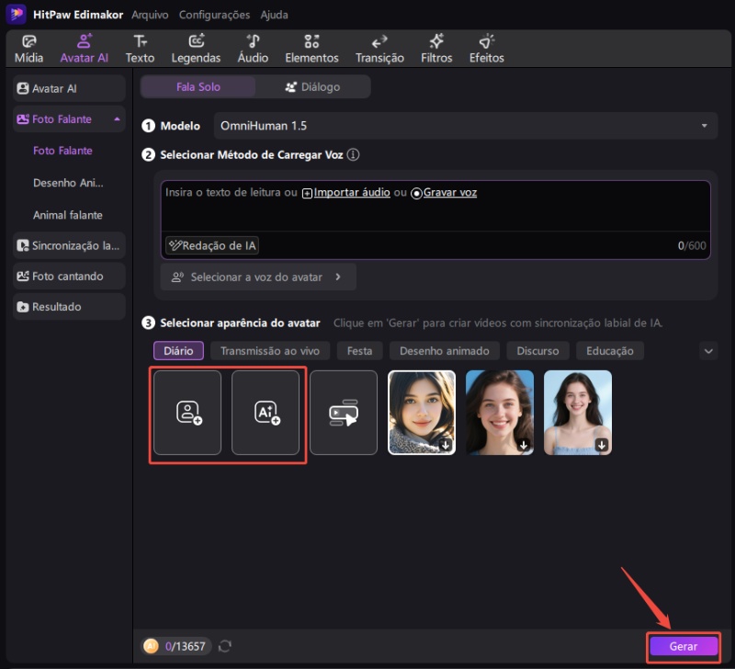Select the Texto tool icon

140,41
